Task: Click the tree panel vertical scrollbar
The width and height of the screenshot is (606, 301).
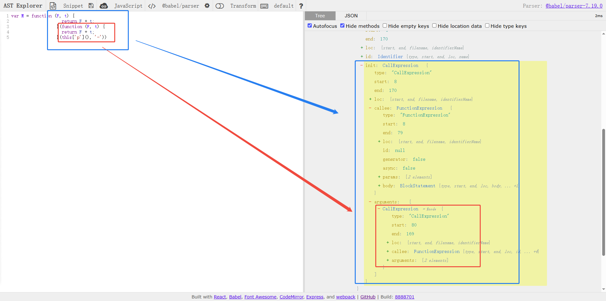Action: point(603,192)
